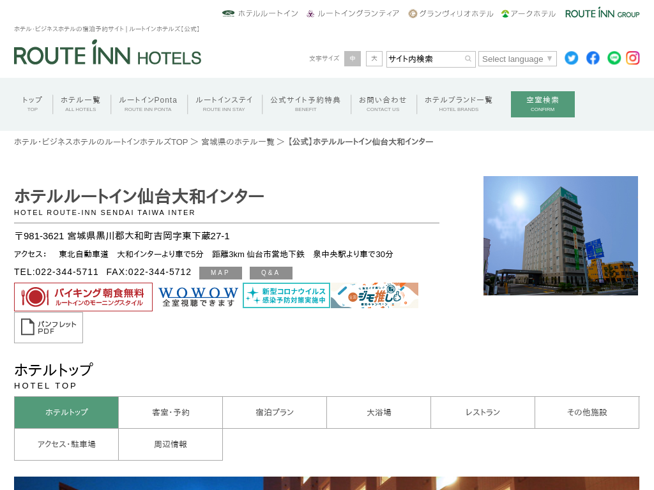Click the ホテルルートイン仙台大和インター heading
The height and width of the screenshot is (490, 654).
(x=139, y=197)
